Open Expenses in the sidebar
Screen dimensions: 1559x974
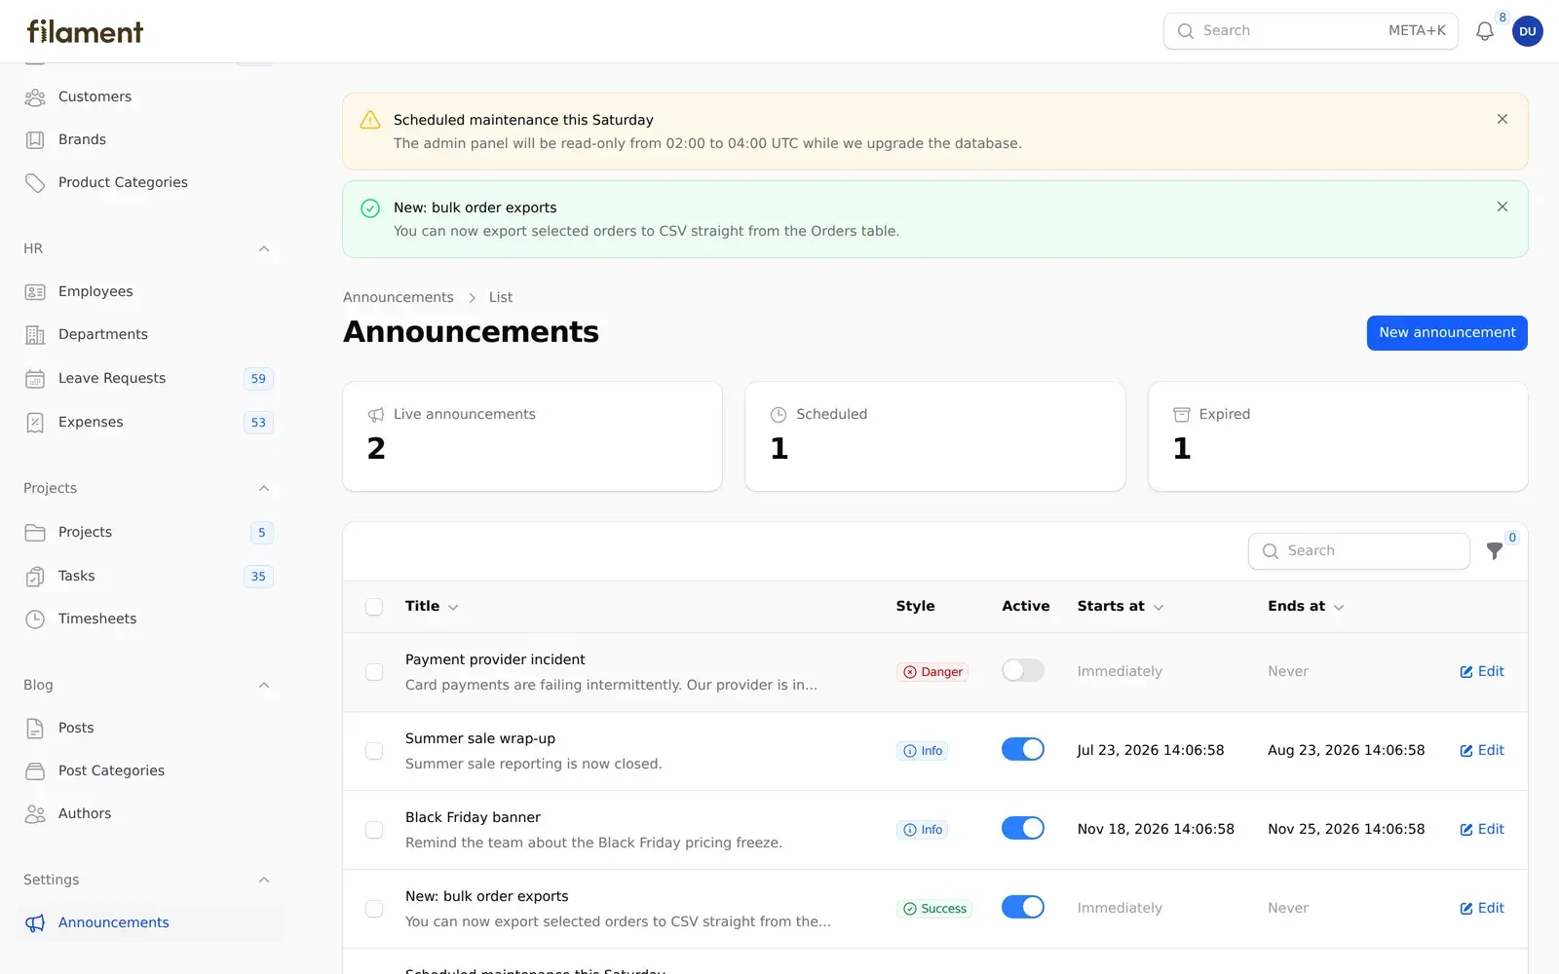pos(148,423)
